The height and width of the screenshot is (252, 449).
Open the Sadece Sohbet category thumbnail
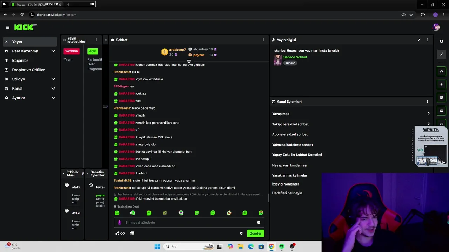click(x=277, y=60)
